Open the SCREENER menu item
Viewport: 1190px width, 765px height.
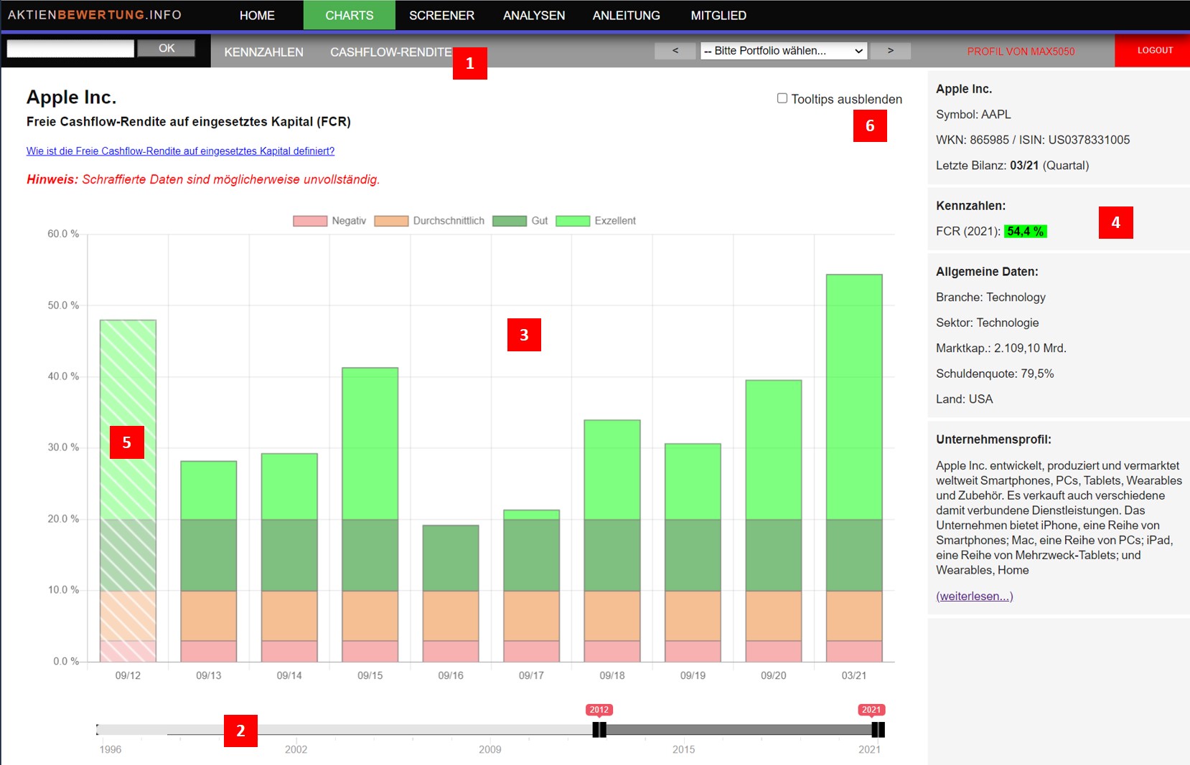441,15
